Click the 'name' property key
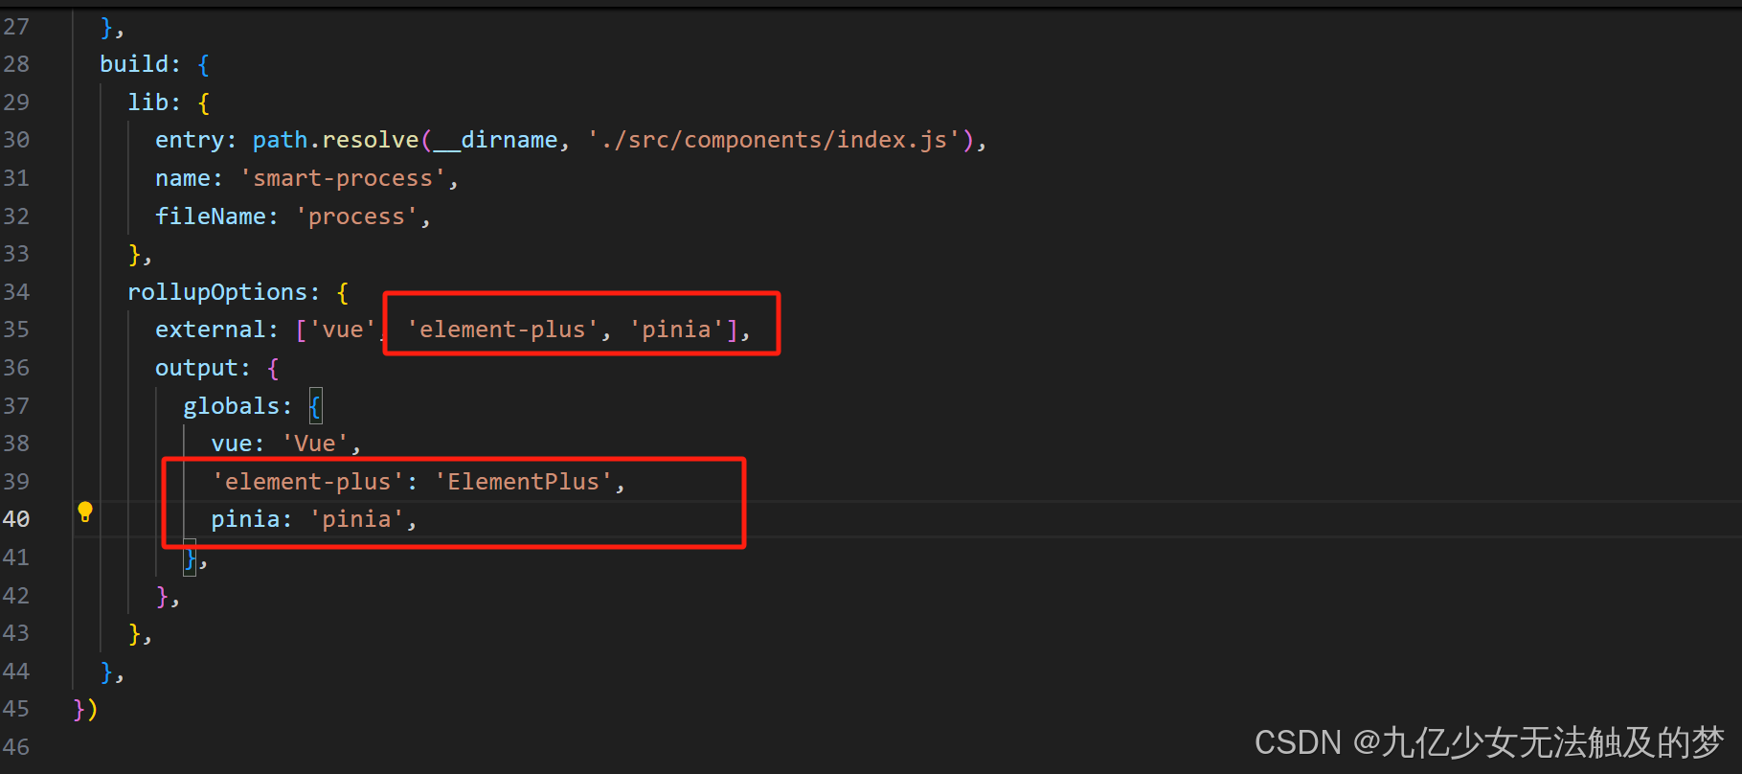This screenshot has width=1742, height=774. tap(183, 178)
